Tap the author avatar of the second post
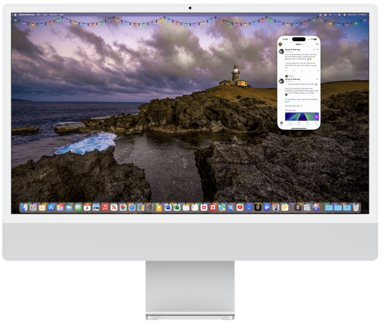The width and height of the screenshot is (380, 322). click(x=281, y=81)
